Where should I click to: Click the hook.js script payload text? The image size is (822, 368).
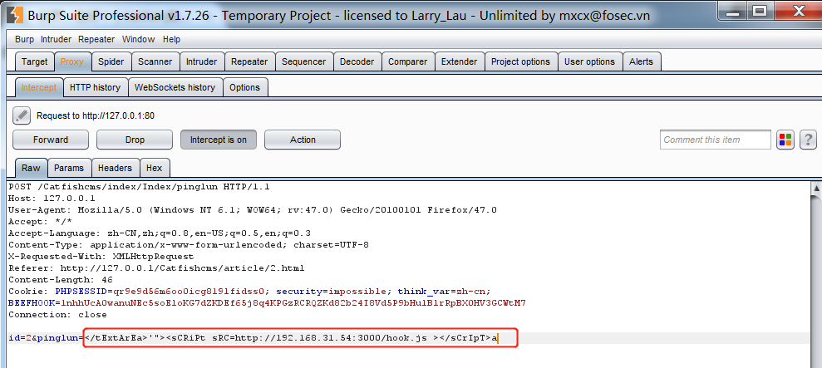[291, 338]
